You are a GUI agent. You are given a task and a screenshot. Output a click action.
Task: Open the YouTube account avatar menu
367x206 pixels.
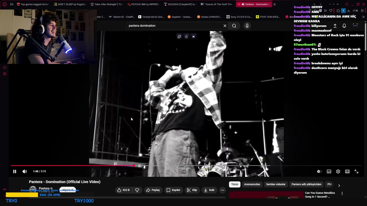pyautogui.click(x=355, y=26)
